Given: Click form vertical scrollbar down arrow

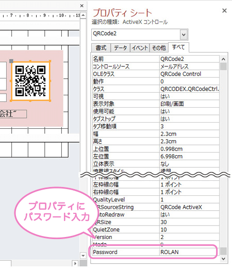Looking at the screenshot, I should click(x=83, y=256).
